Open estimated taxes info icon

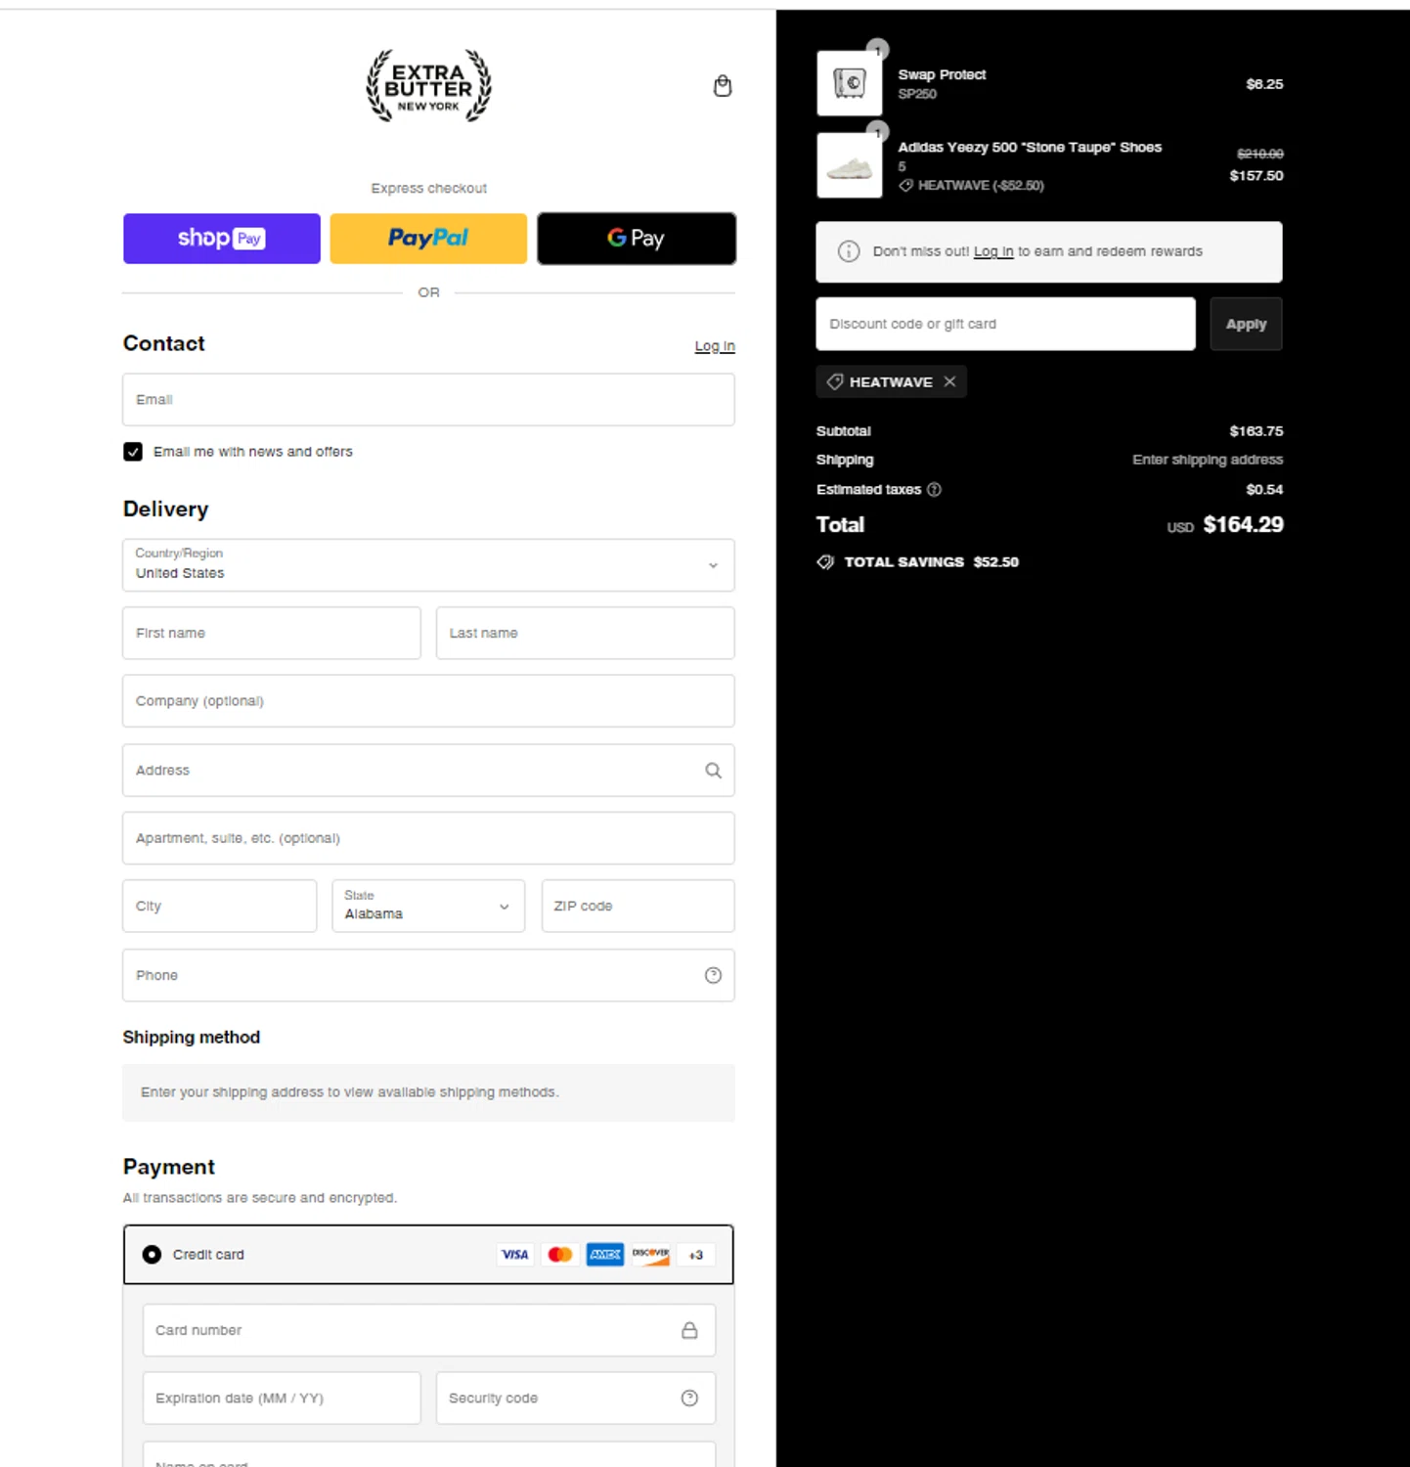(934, 489)
